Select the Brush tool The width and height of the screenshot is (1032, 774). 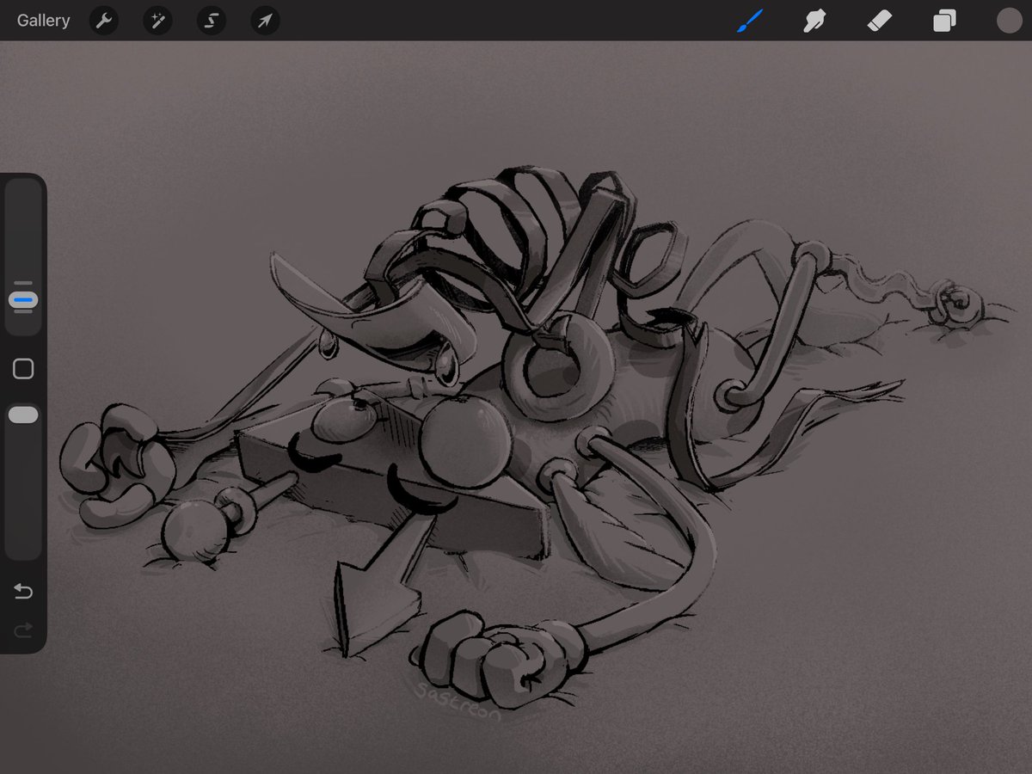coord(750,21)
